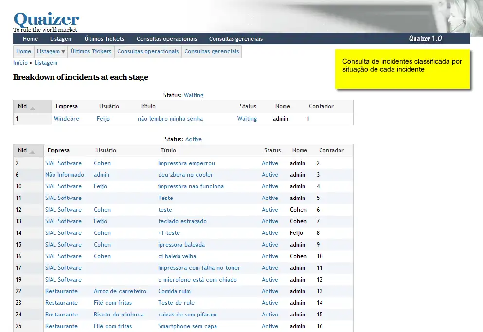Open user admin link in row 6

click(x=101, y=175)
